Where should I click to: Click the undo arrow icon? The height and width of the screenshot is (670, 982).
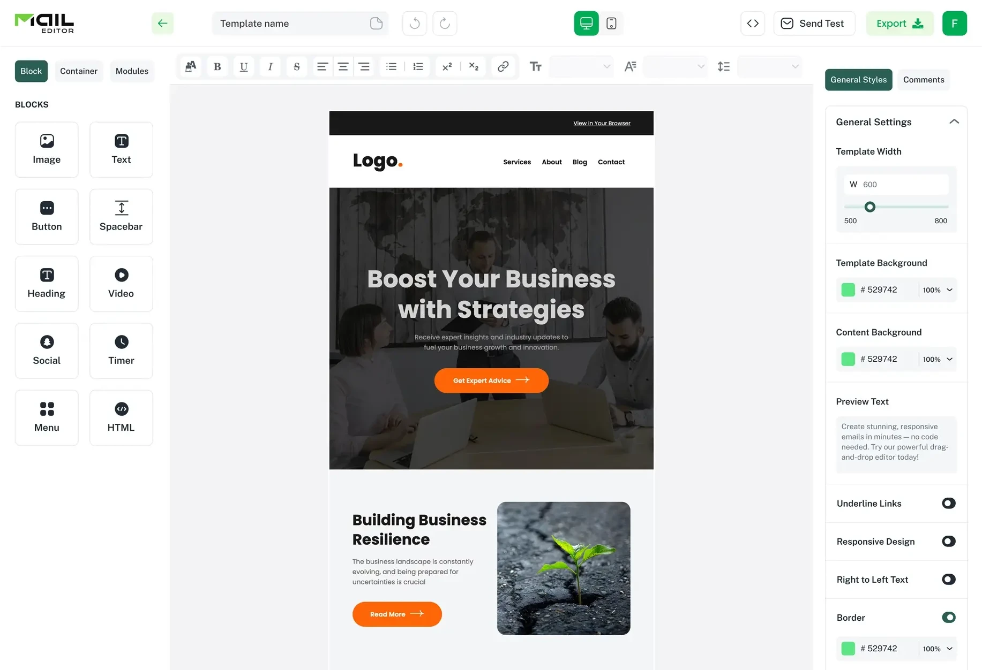pos(414,24)
